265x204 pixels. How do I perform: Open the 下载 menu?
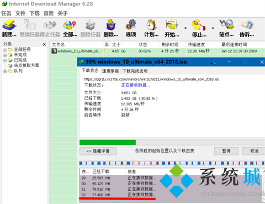34,13
